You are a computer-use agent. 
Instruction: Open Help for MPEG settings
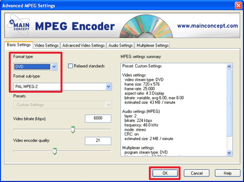pyautogui.click(x=227, y=173)
